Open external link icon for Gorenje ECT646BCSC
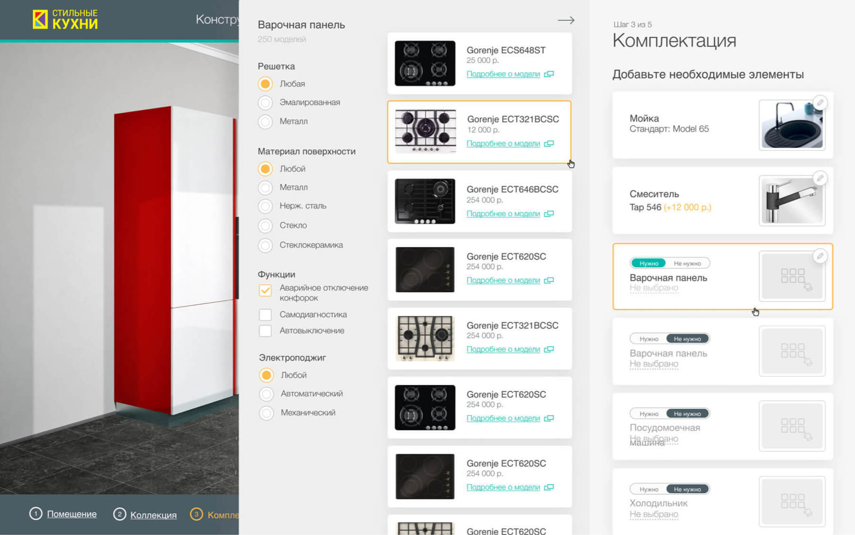 [549, 214]
